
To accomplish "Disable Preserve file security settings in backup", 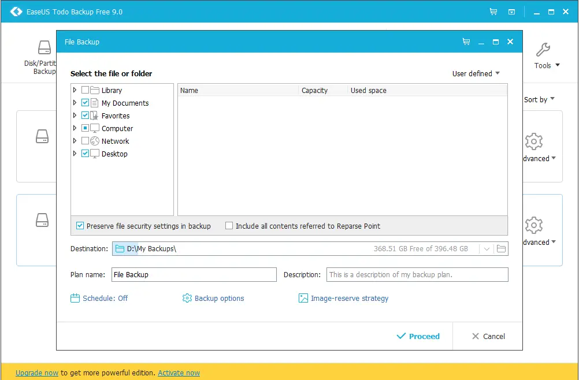I will coord(80,226).
